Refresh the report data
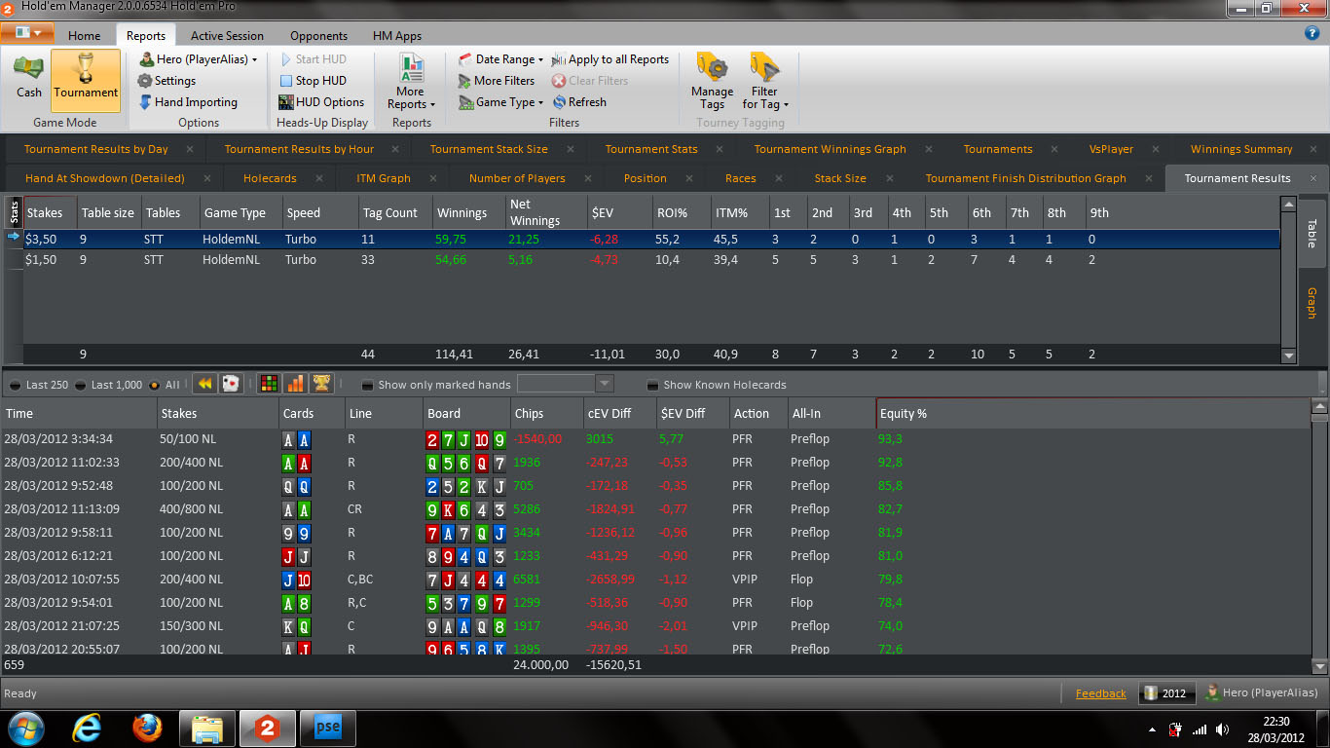Screen dimensions: 1330x748 click(579, 102)
